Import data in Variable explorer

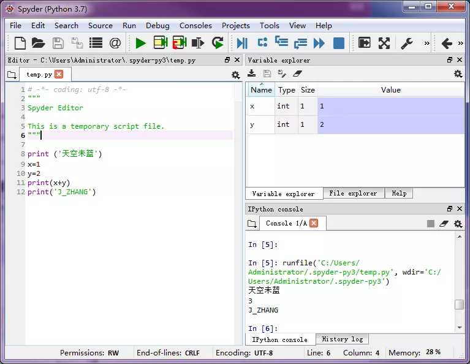[251, 74]
